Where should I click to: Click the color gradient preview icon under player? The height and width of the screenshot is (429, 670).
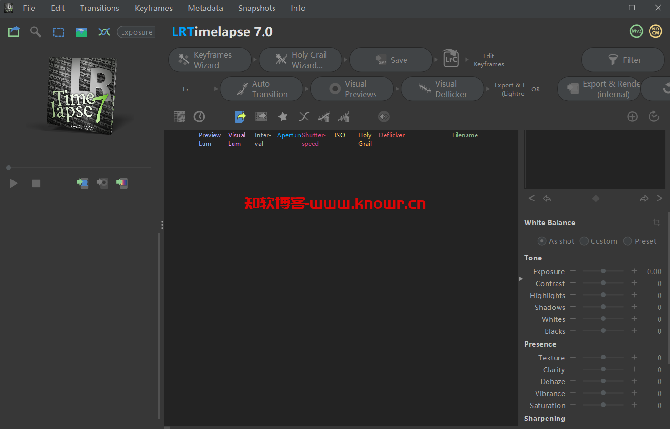click(122, 183)
